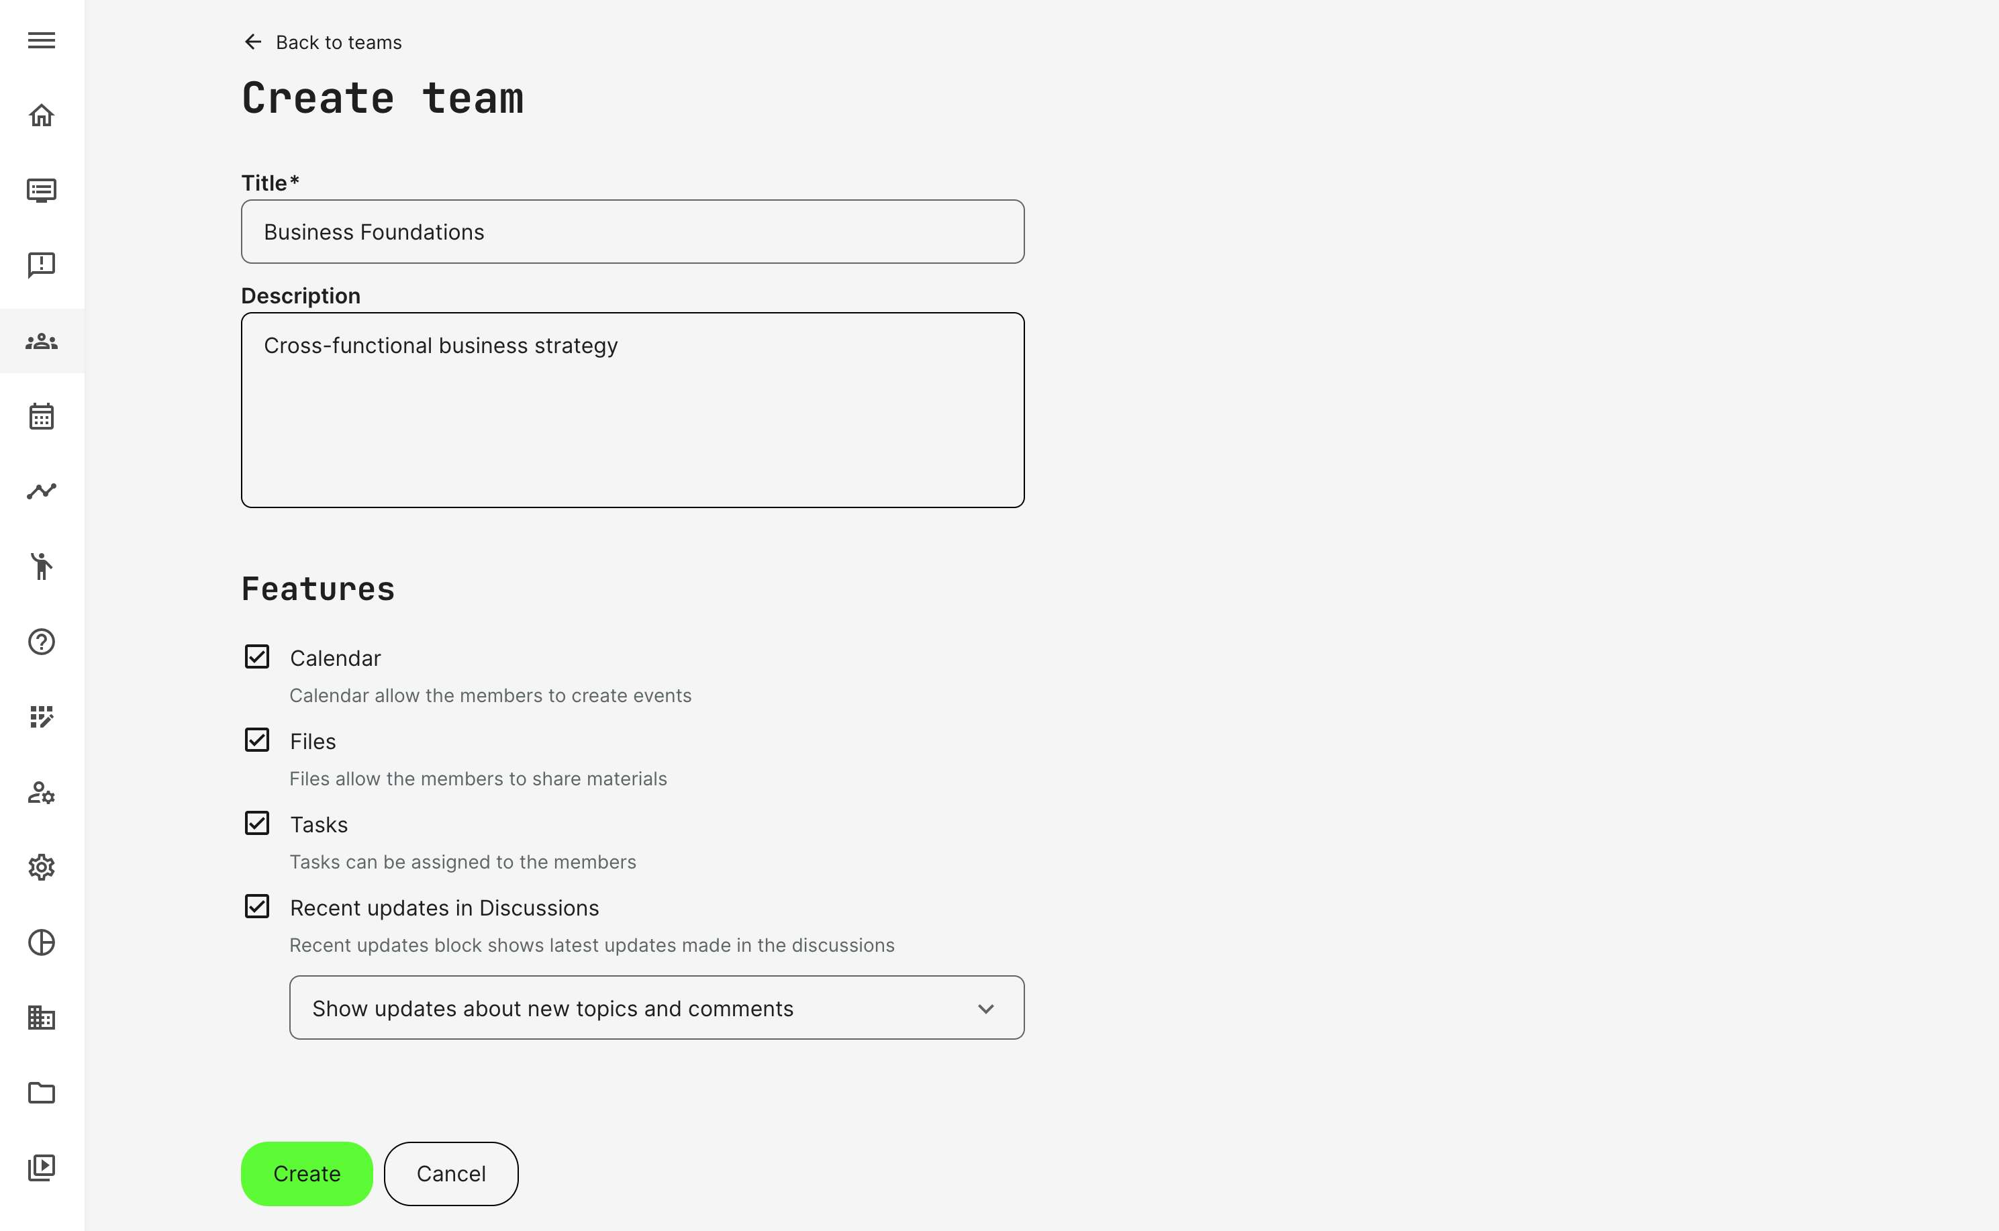Click the video library icon in sidebar
The height and width of the screenshot is (1231, 1999).
pos(42,1167)
